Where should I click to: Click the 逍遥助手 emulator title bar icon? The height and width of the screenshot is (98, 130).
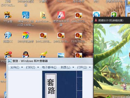click(96, 20)
